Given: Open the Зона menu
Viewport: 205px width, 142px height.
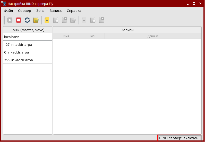Looking at the screenshot, I should tap(40, 11).
